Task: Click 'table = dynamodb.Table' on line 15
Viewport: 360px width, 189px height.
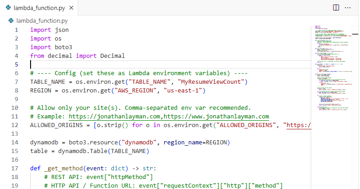Action: (x=68, y=151)
